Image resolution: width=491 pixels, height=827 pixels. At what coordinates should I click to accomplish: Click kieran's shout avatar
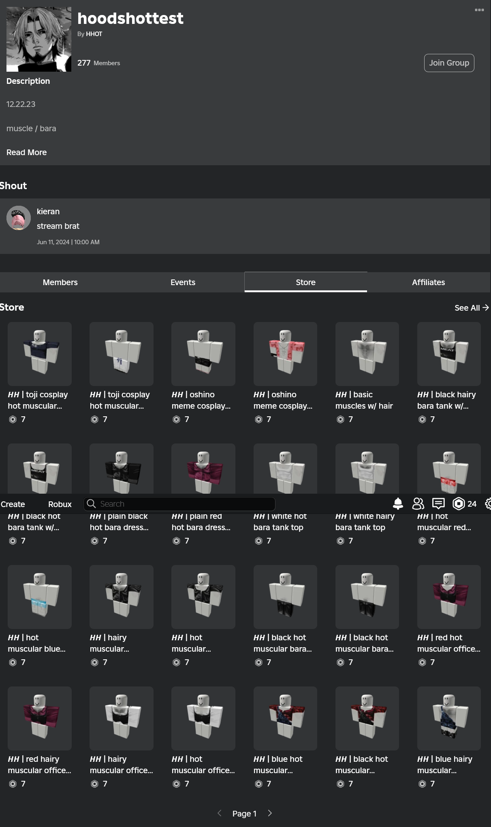19,218
